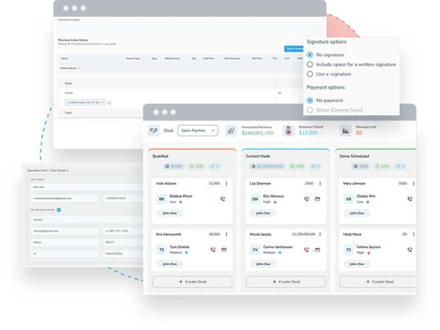
Task: Click the Deal handshake icon
Action: [153, 130]
